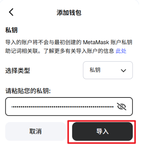Viewport: 145px width, 167px height.
Task: Click description line starting with 导入的账户
Action: point(69,42)
